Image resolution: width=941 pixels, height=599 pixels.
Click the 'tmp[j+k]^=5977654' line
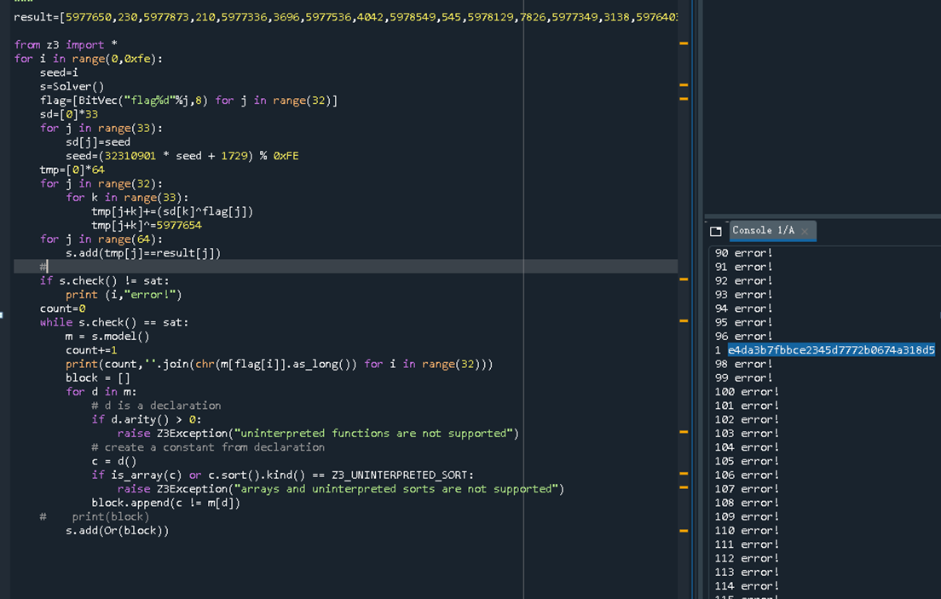pyautogui.click(x=147, y=225)
